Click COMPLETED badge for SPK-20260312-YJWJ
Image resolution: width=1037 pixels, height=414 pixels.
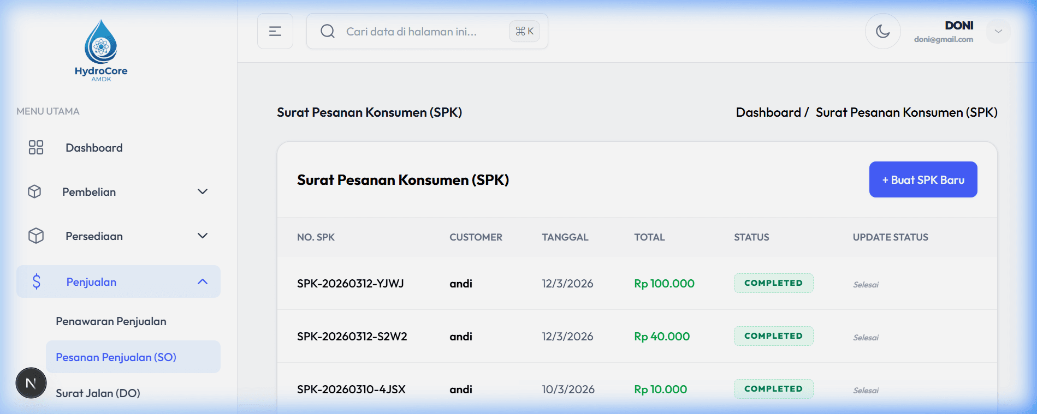coord(773,283)
